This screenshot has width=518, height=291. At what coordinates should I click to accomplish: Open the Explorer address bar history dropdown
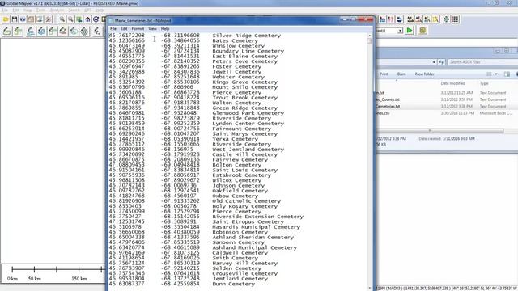pyautogui.click(x=434, y=62)
